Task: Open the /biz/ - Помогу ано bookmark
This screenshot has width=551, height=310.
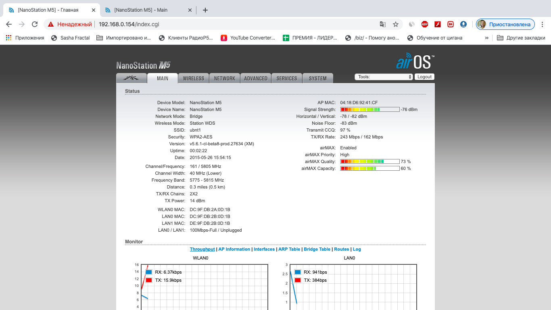Action: (x=372, y=38)
